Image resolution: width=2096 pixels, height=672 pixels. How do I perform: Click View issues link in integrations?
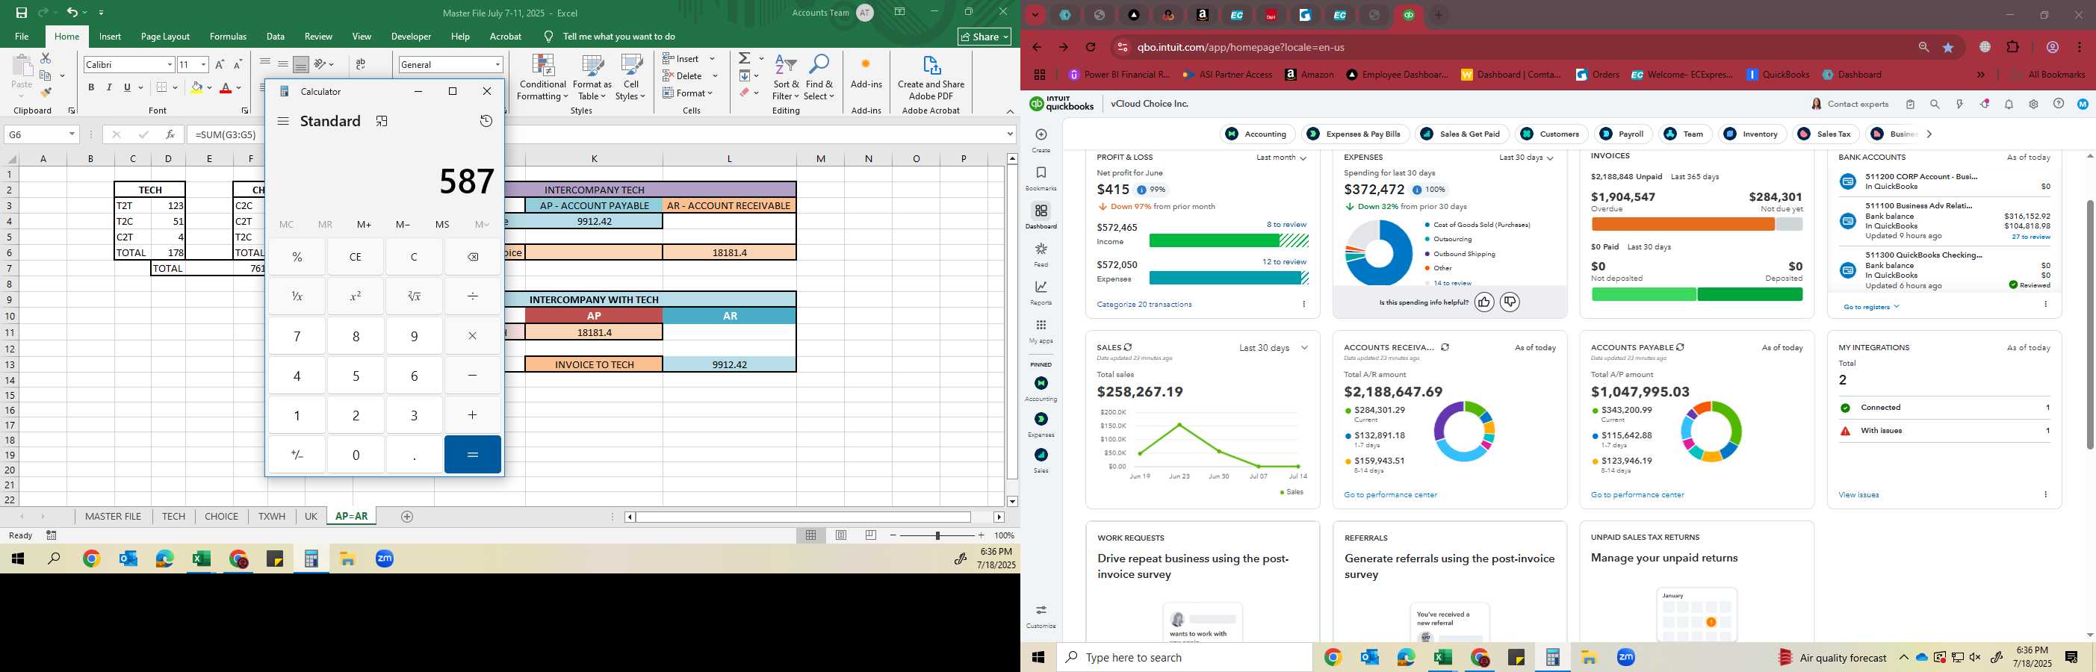1858,494
